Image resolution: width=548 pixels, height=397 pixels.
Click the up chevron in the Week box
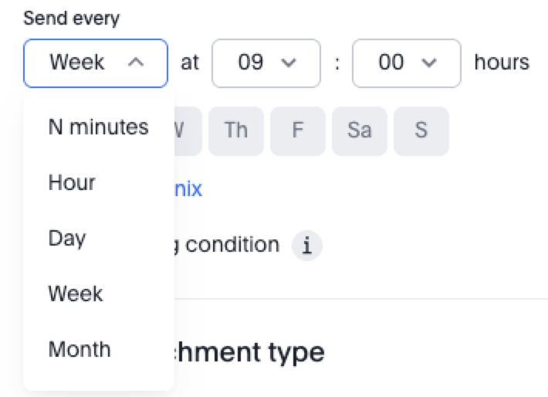point(135,63)
